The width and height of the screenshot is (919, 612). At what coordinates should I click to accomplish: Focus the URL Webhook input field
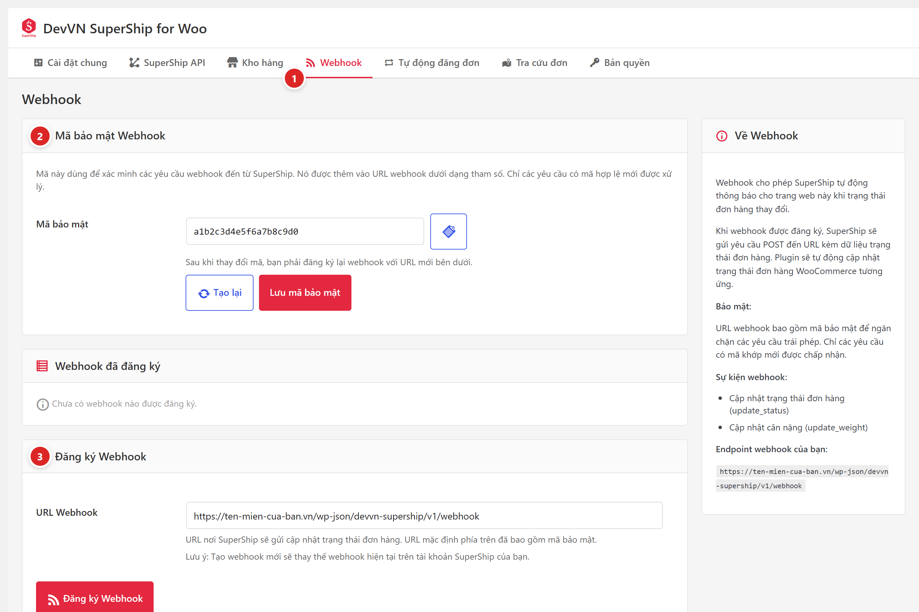424,516
